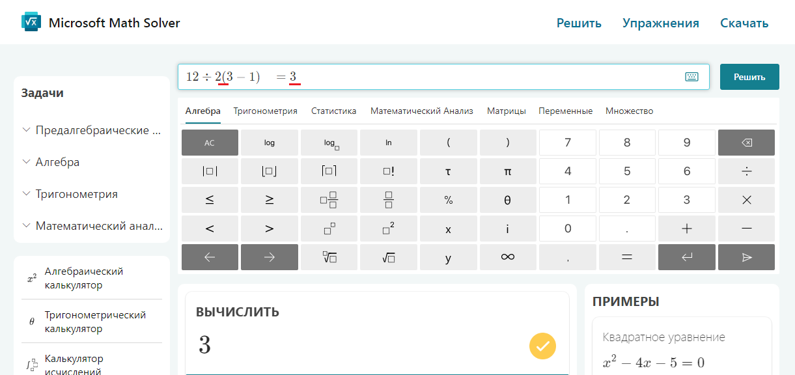The width and height of the screenshot is (795, 375).
Task: Expand the Алгебра task category
Action: [x=57, y=162]
